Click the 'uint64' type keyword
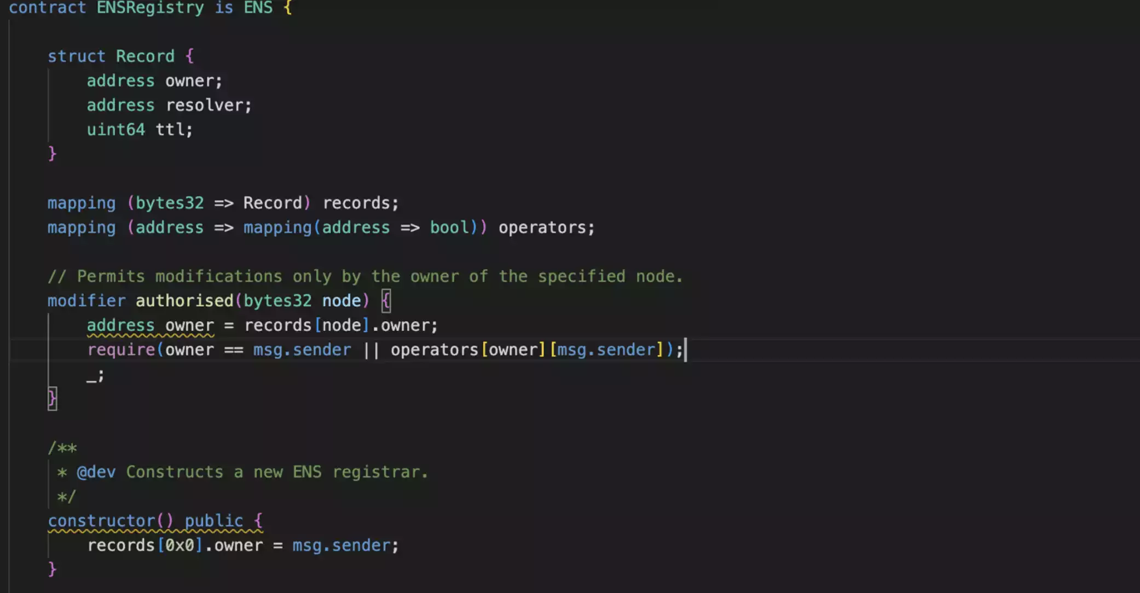 115,130
